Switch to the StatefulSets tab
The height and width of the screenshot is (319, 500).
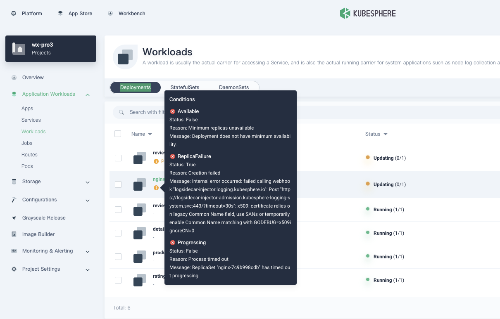tap(184, 87)
